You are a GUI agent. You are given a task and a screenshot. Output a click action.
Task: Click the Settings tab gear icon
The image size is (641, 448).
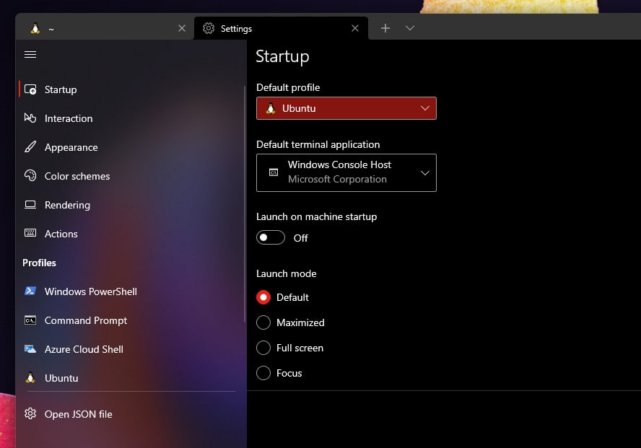pyautogui.click(x=209, y=28)
